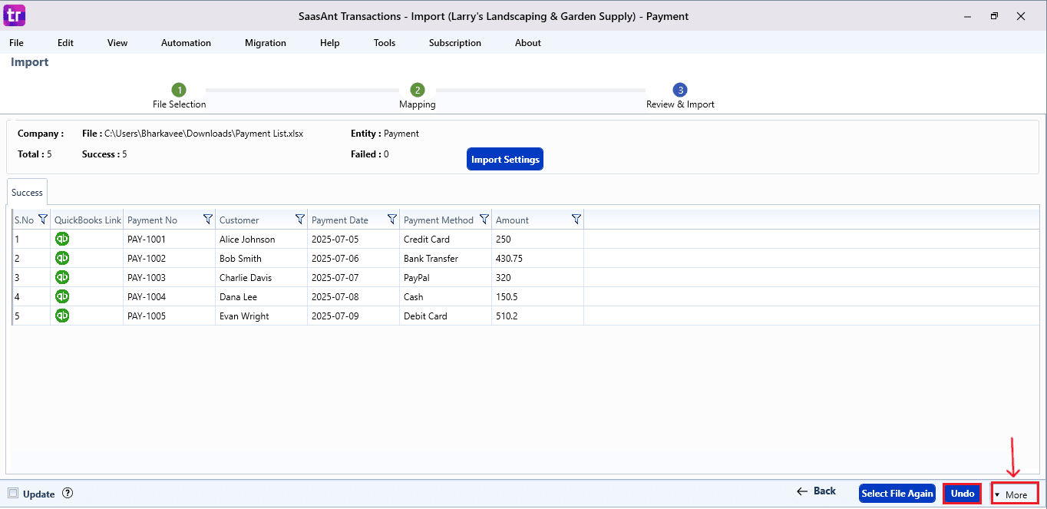The image size is (1047, 509).
Task: Open the Customer column filter dropdown
Action: pyautogui.click(x=300, y=219)
